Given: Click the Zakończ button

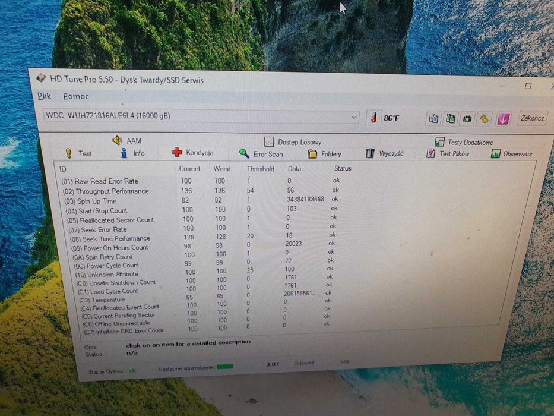Looking at the screenshot, I should 532,118.
